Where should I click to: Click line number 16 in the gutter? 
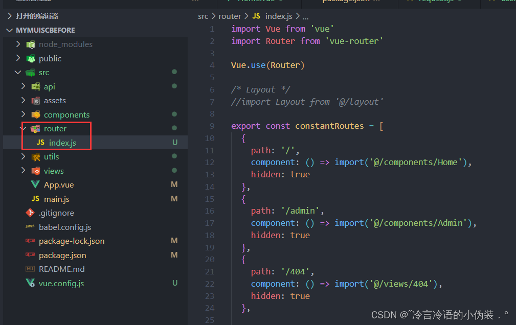(210, 211)
